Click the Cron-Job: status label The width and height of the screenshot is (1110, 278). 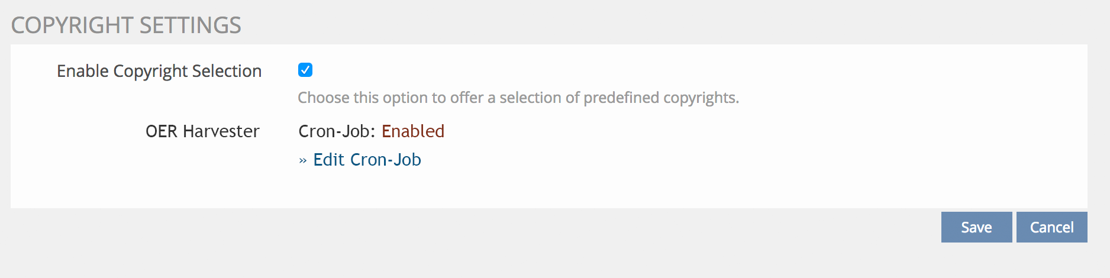337,131
